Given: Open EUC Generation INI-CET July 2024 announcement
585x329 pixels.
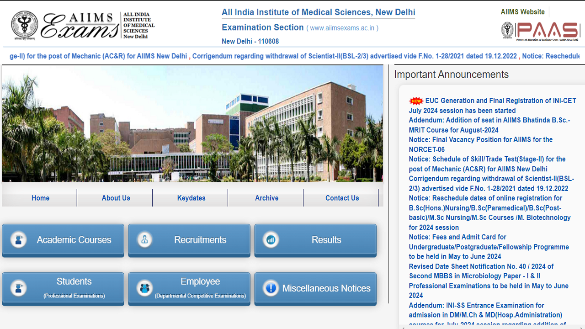Looking at the screenshot, I should (493, 106).
